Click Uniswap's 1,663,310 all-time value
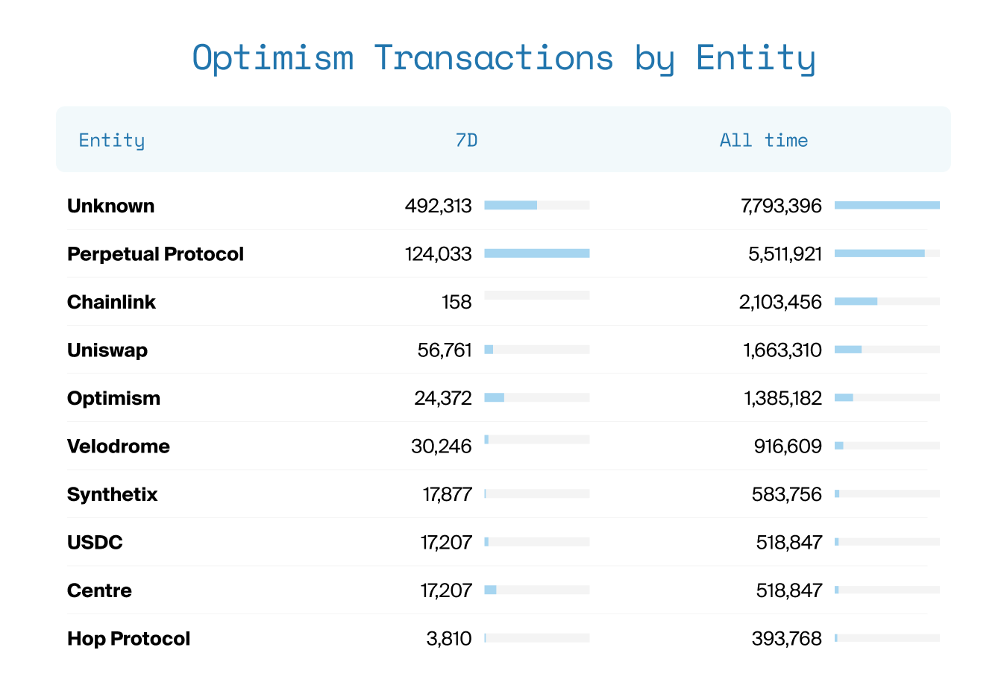This screenshot has width=1007, height=694. (x=782, y=350)
